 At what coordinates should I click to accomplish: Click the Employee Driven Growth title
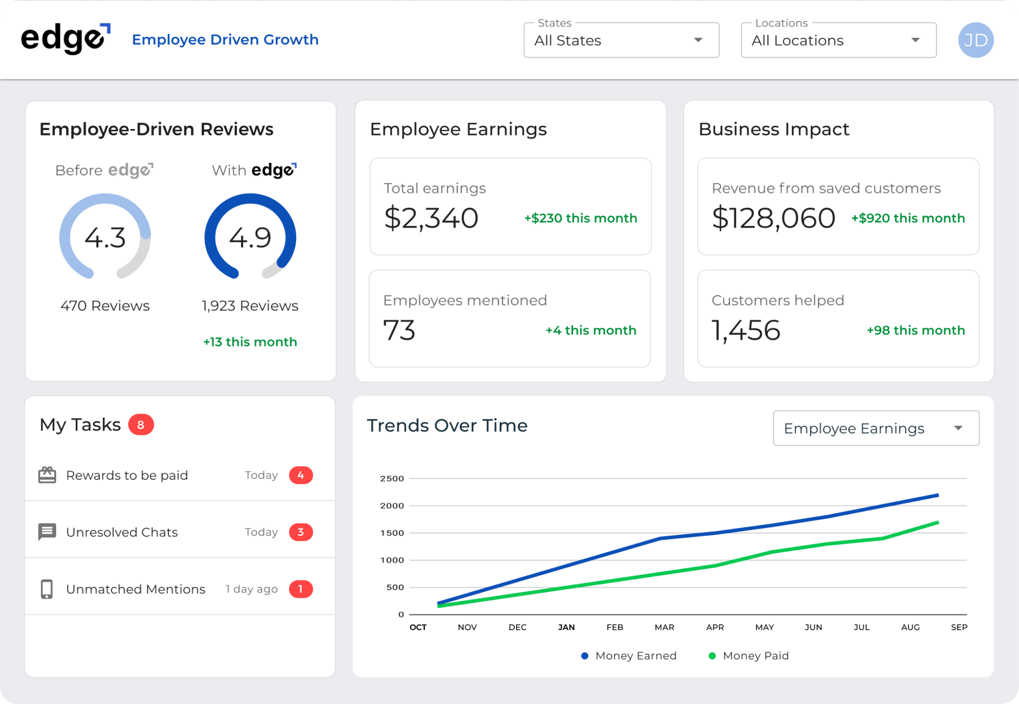tap(225, 40)
